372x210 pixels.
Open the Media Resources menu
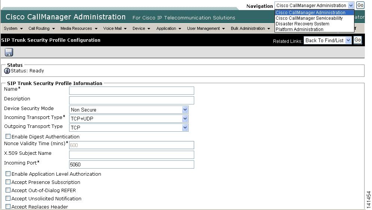(x=79, y=28)
